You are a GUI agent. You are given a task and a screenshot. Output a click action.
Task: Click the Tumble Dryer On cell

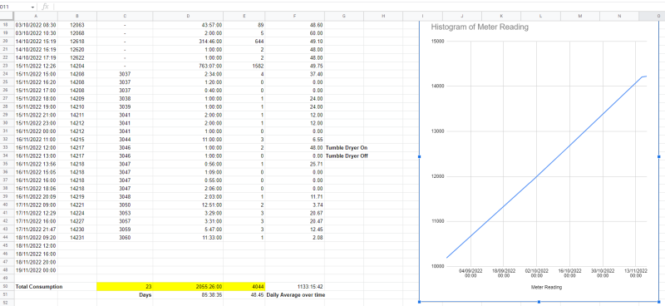coord(344,147)
